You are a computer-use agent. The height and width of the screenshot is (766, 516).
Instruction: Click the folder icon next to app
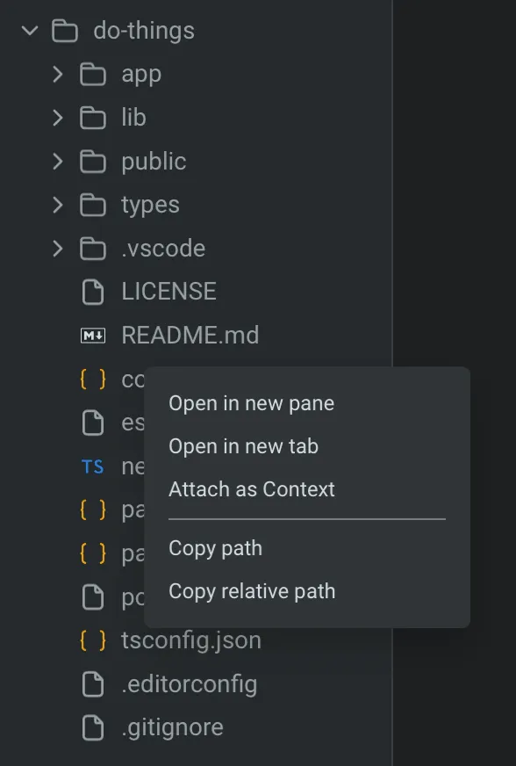92,74
